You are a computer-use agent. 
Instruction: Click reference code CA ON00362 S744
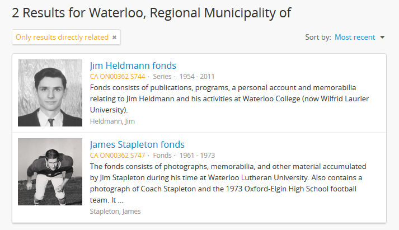tap(117, 77)
